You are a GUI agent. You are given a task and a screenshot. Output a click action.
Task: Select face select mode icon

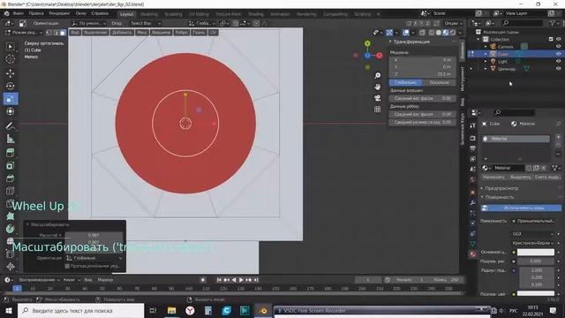click(x=63, y=33)
